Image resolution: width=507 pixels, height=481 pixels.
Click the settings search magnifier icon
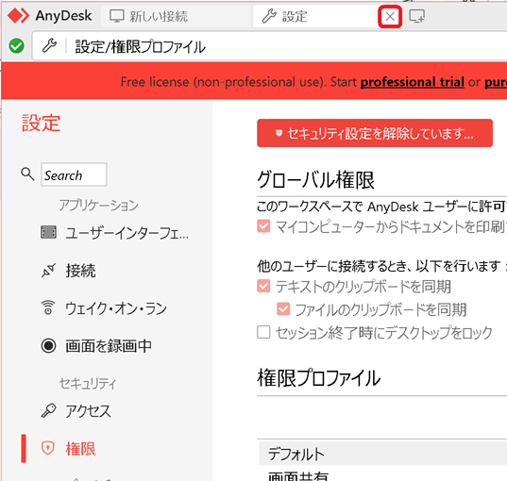click(27, 174)
